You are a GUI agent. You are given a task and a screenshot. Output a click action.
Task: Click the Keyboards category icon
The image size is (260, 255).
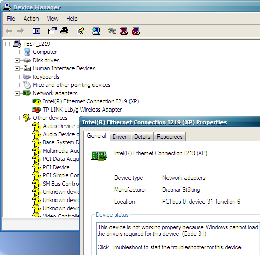pos(27,77)
